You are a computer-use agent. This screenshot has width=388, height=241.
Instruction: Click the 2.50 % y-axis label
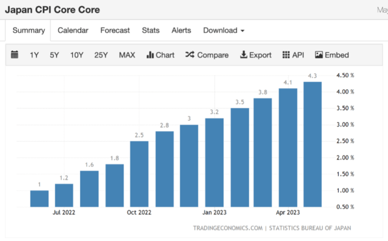point(345,141)
